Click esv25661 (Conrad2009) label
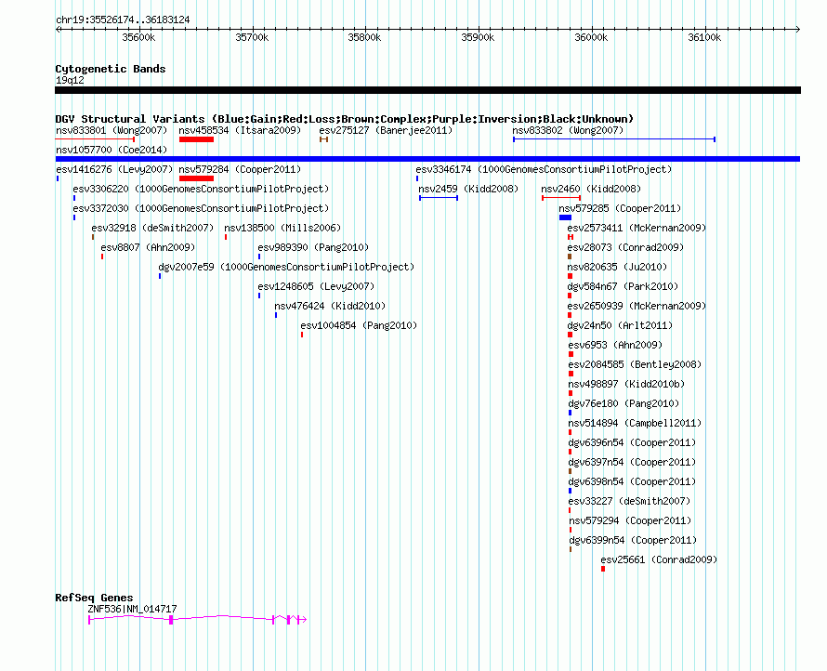Viewport: 827px width, 671px height. (x=659, y=559)
